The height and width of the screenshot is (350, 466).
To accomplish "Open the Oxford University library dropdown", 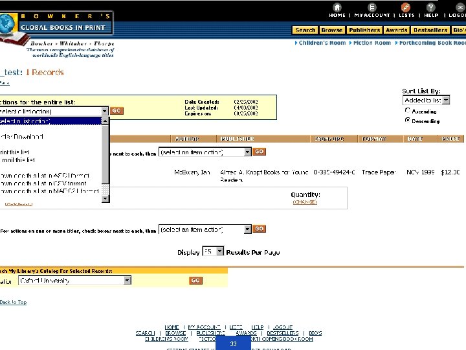I will point(74,281).
